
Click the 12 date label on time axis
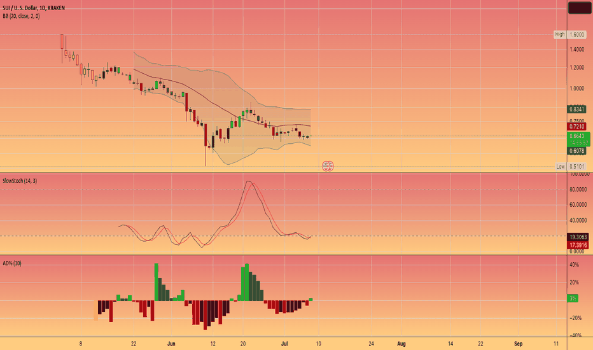(213, 344)
